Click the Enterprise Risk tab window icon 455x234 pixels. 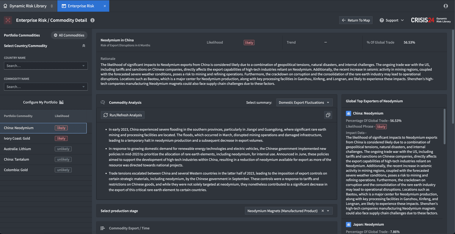(x=64, y=6)
